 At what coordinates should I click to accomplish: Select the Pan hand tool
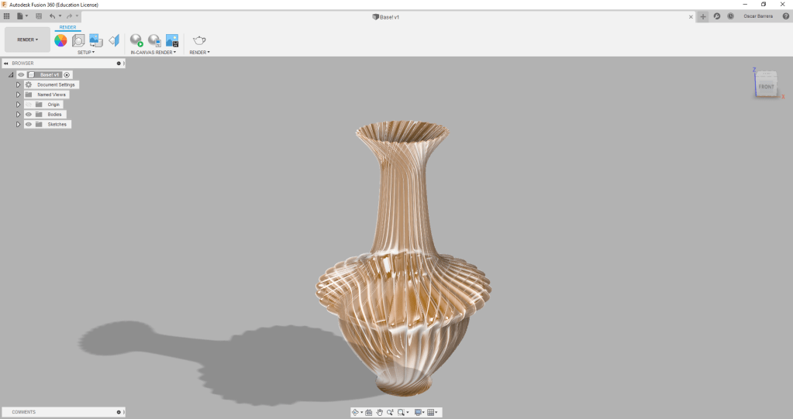(380, 413)
